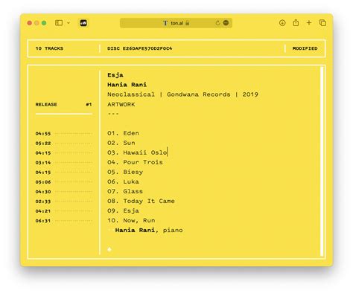Reload the page with the refresh icon
Image resolution: width=353 pixels, height=293 pixels.
217,23
